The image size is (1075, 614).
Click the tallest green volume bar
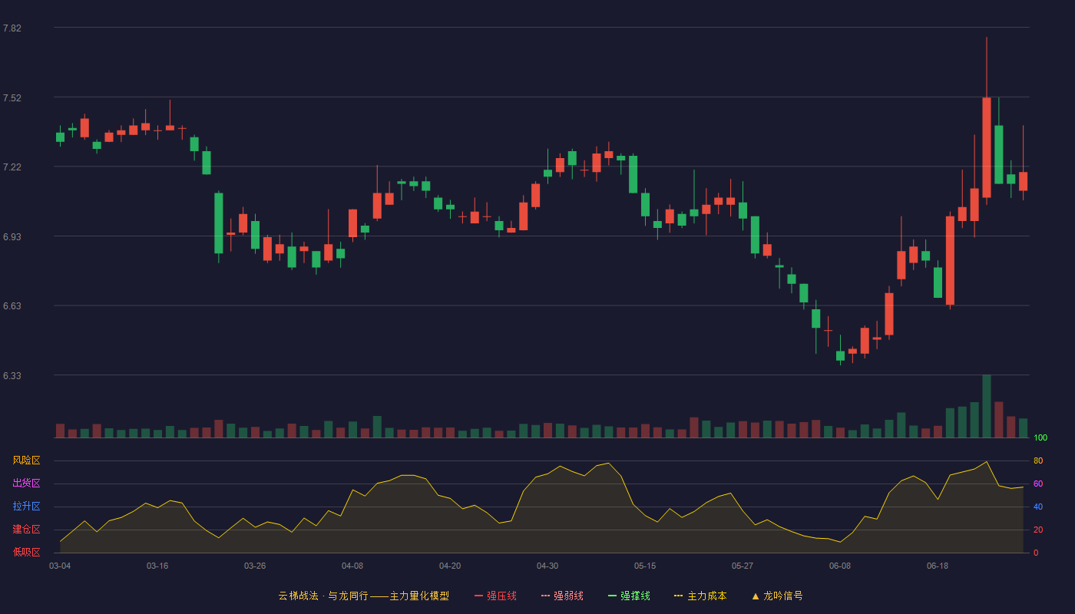987,406
